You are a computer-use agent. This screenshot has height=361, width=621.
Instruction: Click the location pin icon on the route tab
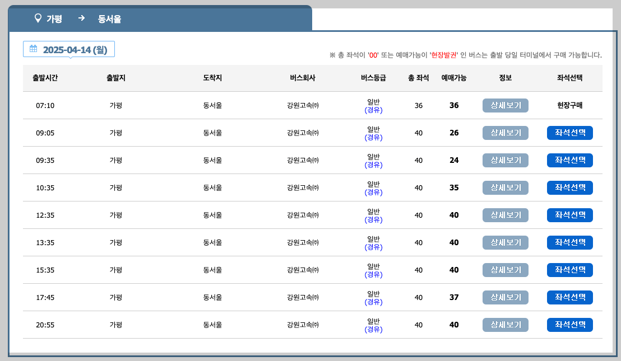[x=37, y=18]
